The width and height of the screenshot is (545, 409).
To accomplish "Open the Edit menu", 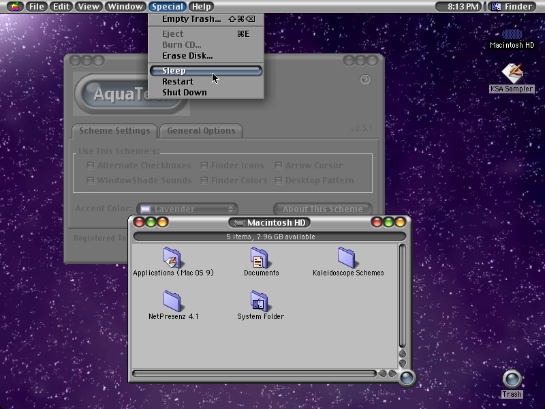I will pos(61,6).
